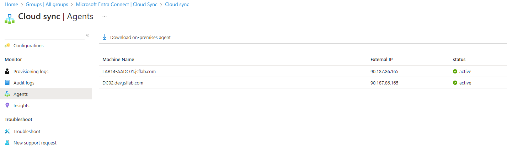Viewport: 507px width, 148px height.
Task: Click the Cloud sync header icon
Action: point(10,19)
